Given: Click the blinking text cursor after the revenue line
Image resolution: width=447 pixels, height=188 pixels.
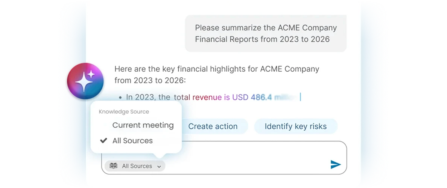Looking at the screenshot, I should click(301, 97).
